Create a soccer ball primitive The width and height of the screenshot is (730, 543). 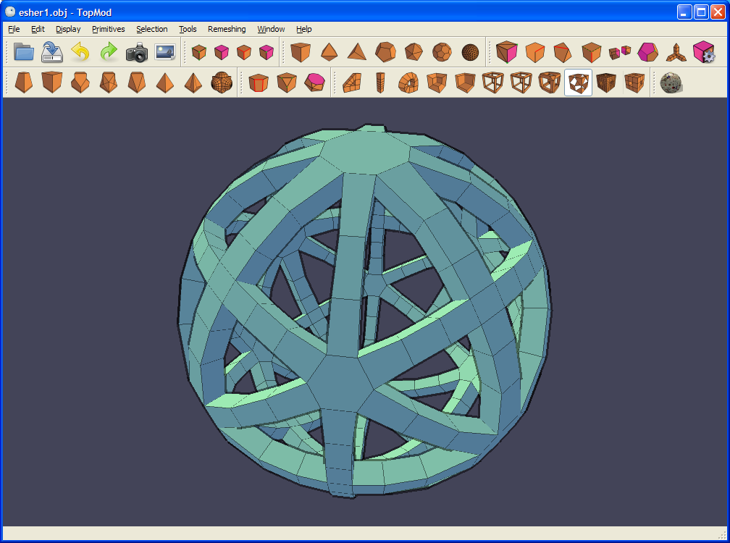(x=442, y=52)
